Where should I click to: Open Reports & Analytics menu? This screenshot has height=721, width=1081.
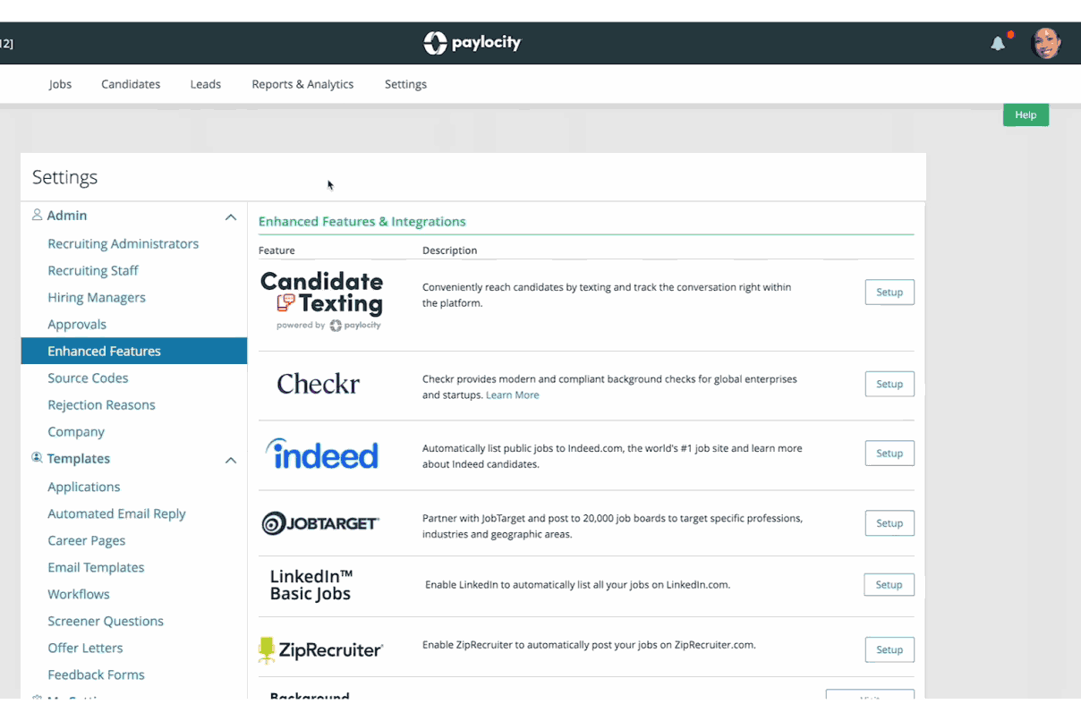[302, 84]
